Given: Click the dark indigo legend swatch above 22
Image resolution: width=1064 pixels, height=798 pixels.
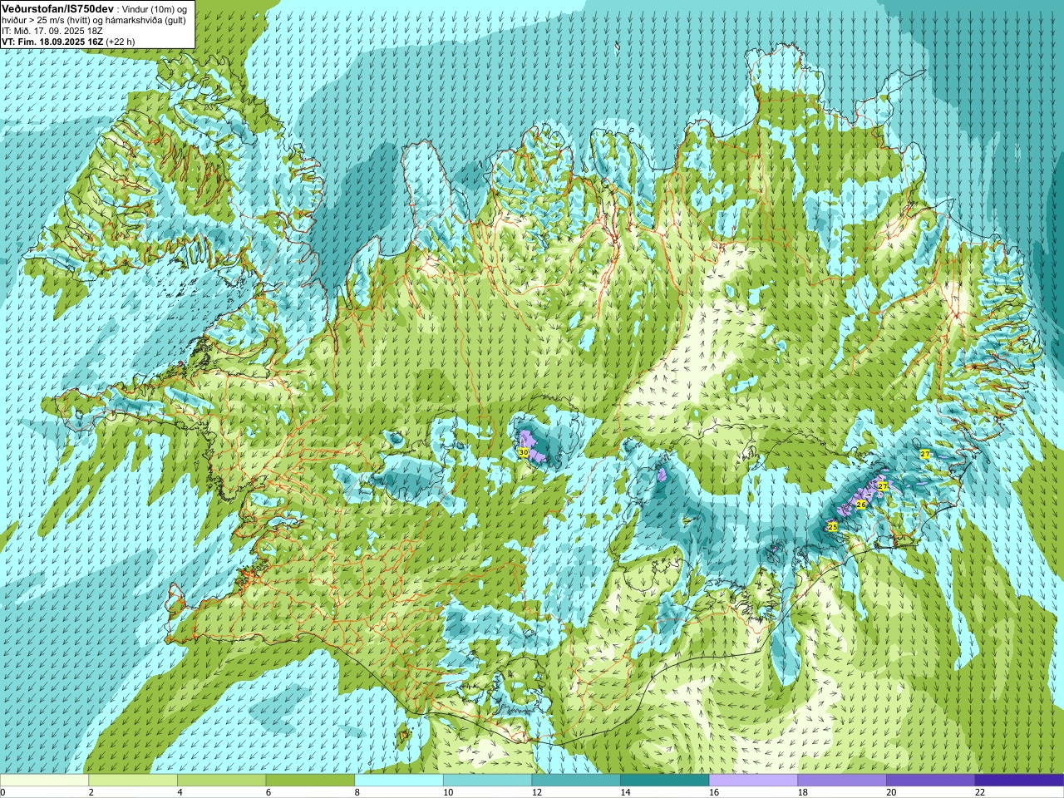Looking at the screenshot, I should [x=1019, y=781].
